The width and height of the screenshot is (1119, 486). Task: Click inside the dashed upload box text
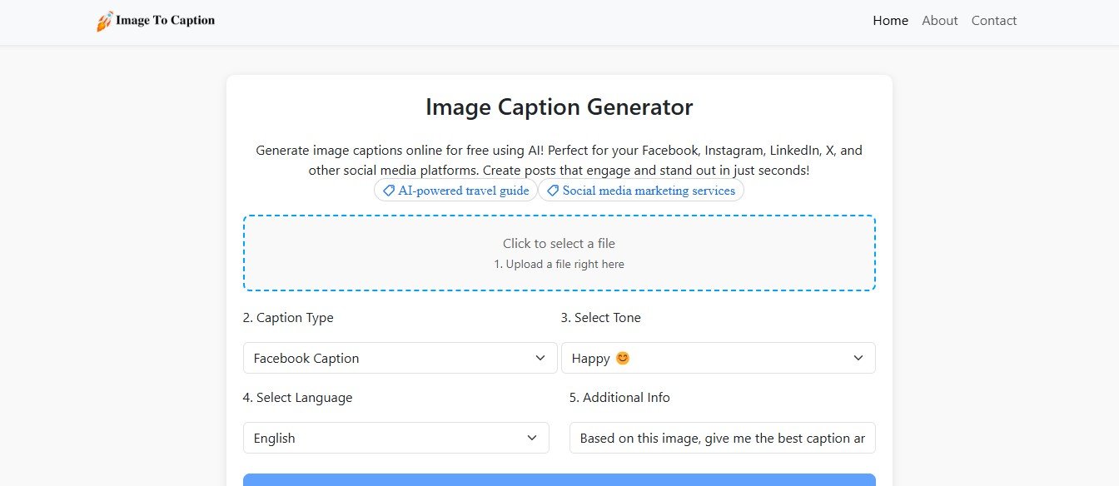[559, 243]
